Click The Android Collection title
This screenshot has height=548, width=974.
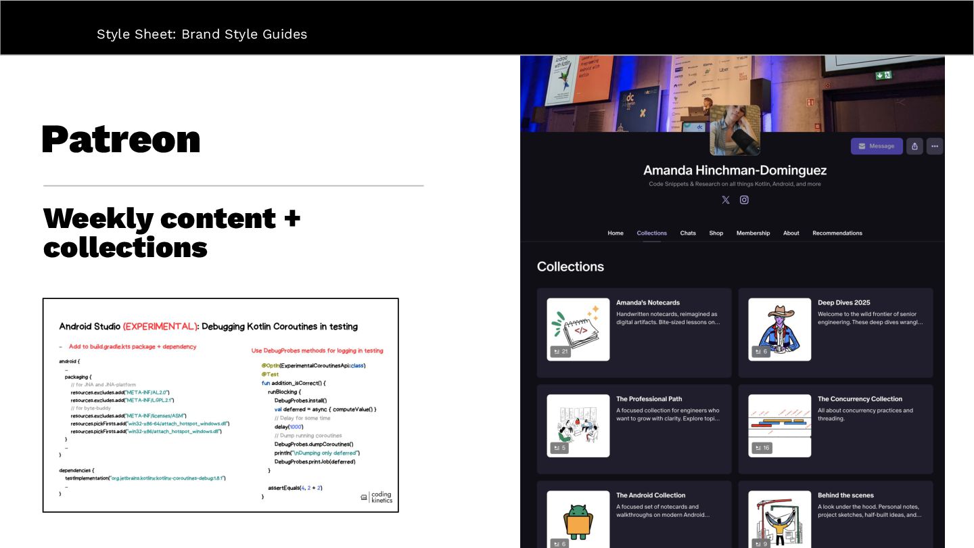(651, 495)
